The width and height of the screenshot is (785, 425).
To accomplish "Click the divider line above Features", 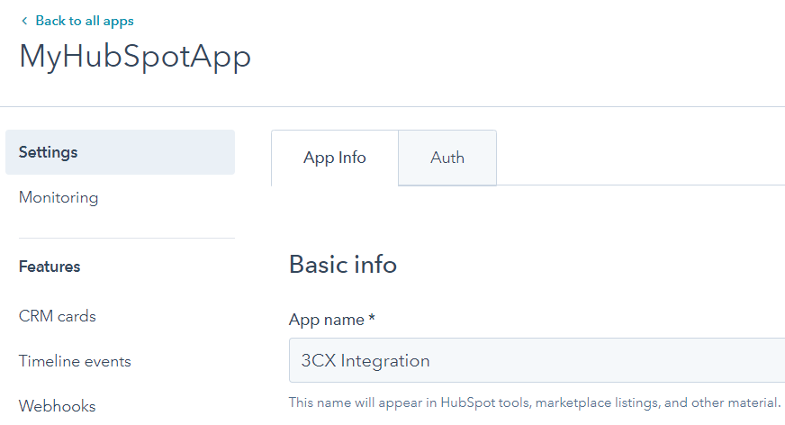I will click(x=120, y=239).
